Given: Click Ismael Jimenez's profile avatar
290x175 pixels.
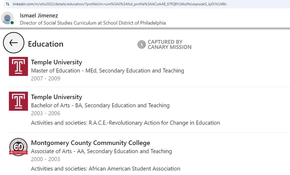Looking at the screenshot, I should click(8, 18).
